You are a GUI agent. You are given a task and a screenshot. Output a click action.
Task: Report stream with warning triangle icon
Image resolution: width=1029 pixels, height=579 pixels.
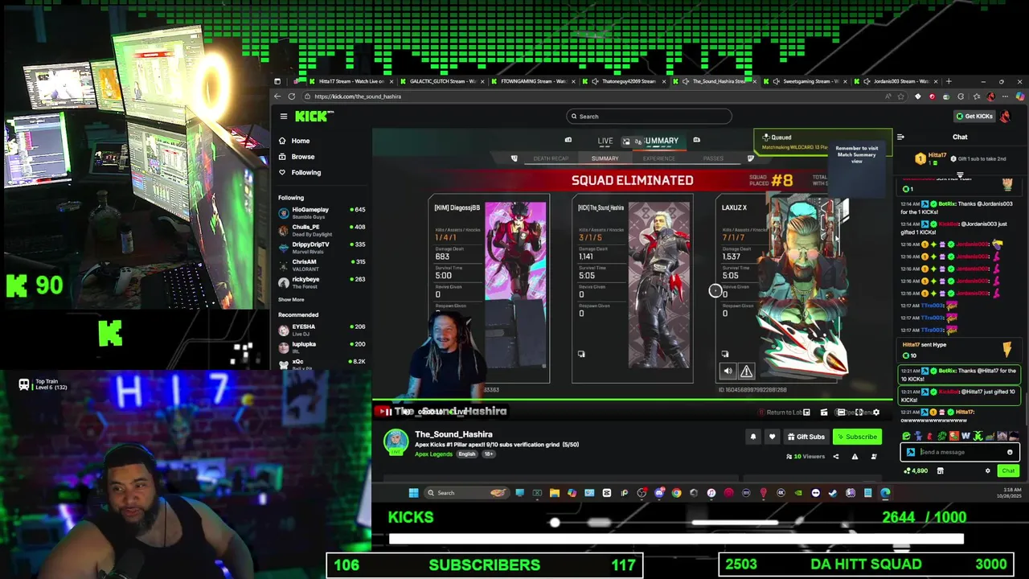pyautogui.click(x=855, y=457)
